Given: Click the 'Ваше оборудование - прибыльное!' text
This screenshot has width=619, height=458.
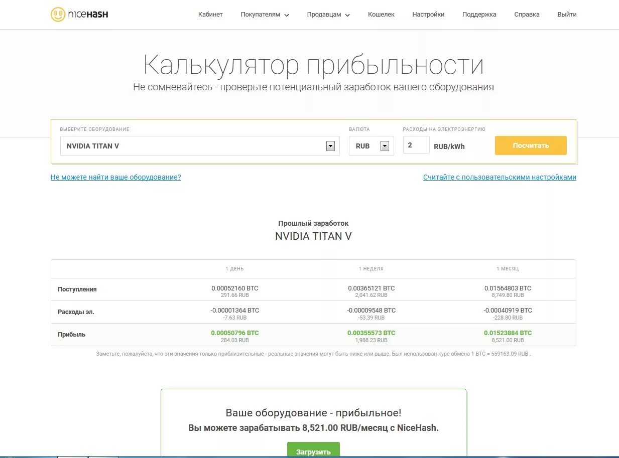Looking at the screenshot, I should (x=313, y=413).
